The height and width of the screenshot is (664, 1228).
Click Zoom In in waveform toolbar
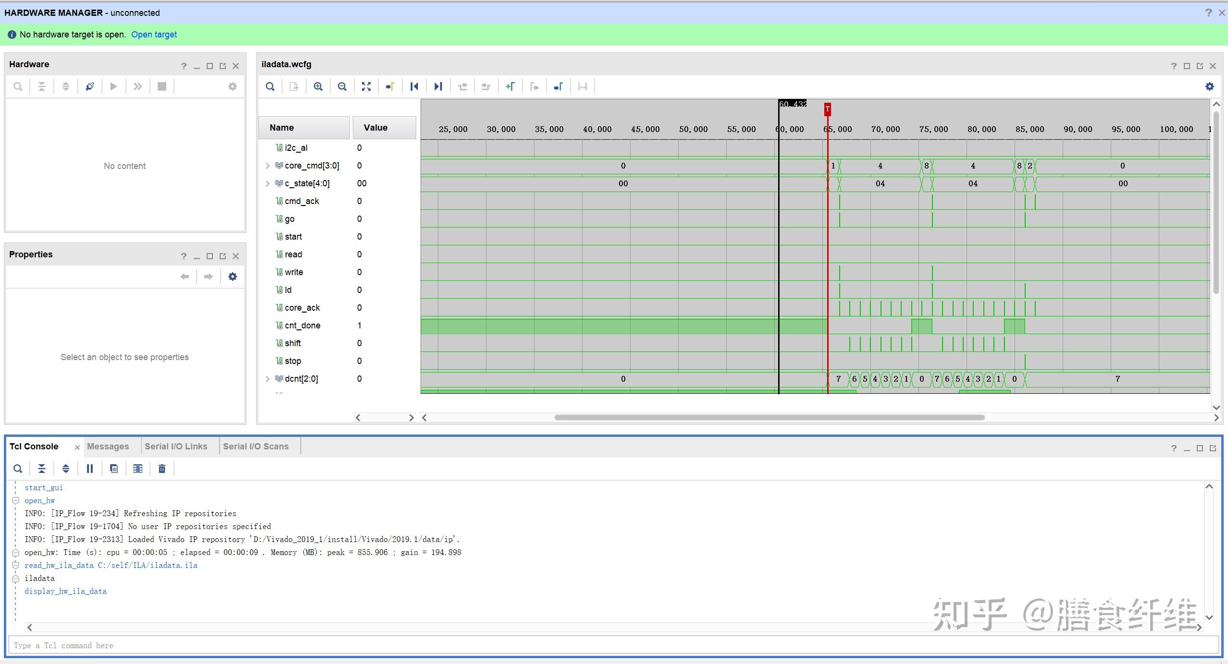point(318,86)
